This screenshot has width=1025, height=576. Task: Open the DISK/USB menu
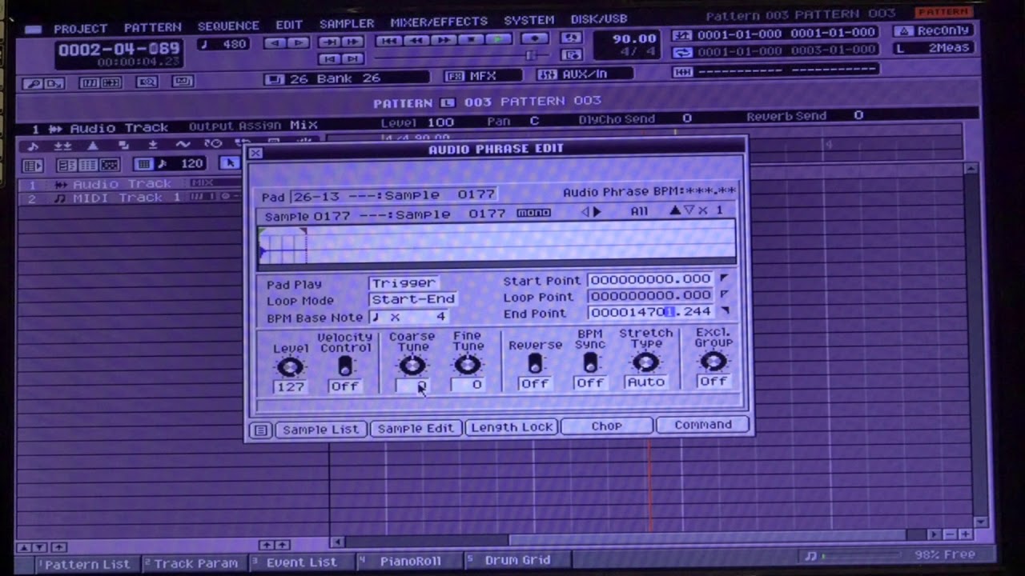click(599, 18)
